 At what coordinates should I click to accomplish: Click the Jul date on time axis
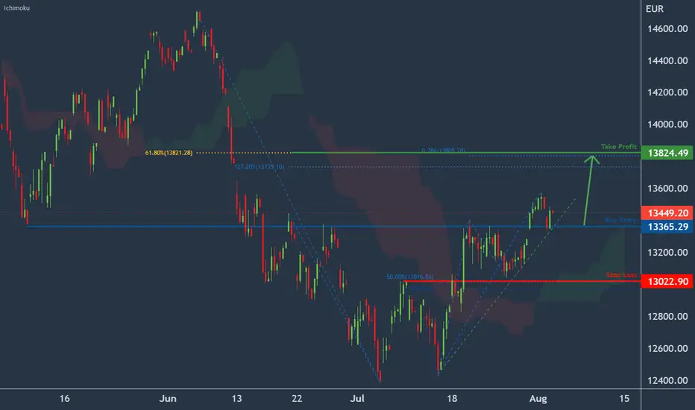(357, 399)
